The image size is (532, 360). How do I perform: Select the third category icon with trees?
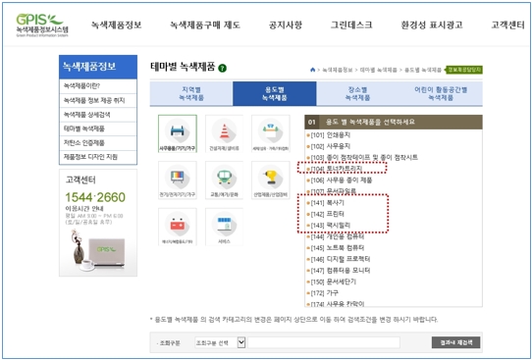(270, 133)
